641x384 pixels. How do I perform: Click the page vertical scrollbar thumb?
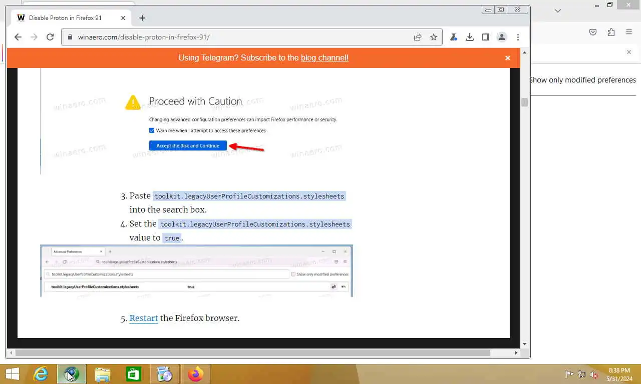[x=524, y=102]
